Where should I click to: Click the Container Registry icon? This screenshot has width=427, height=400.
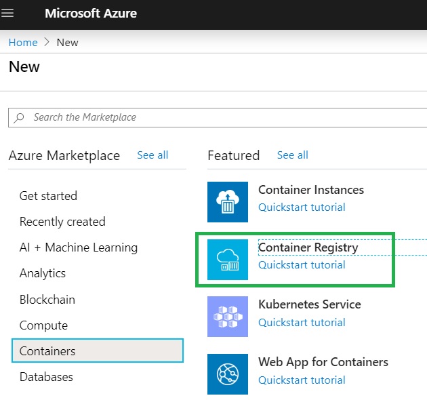tap(228, 259)
